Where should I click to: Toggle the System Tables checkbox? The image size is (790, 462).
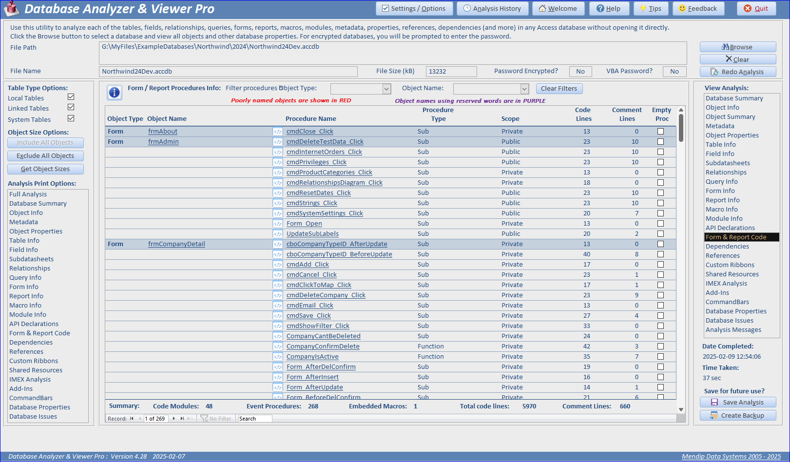tap(71, 118)
